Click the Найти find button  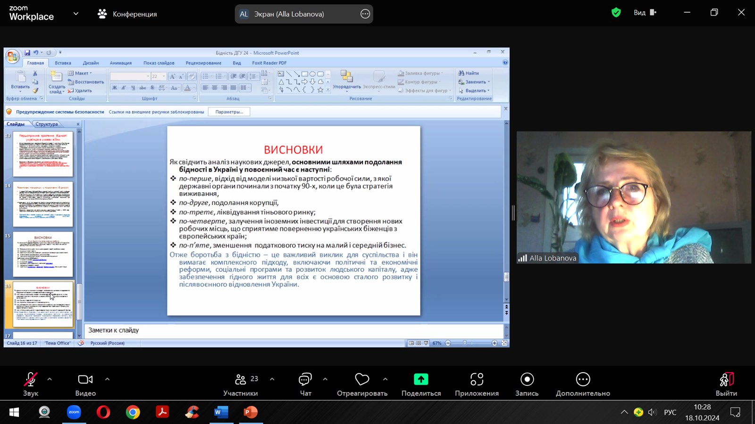(x=469, y=73)
